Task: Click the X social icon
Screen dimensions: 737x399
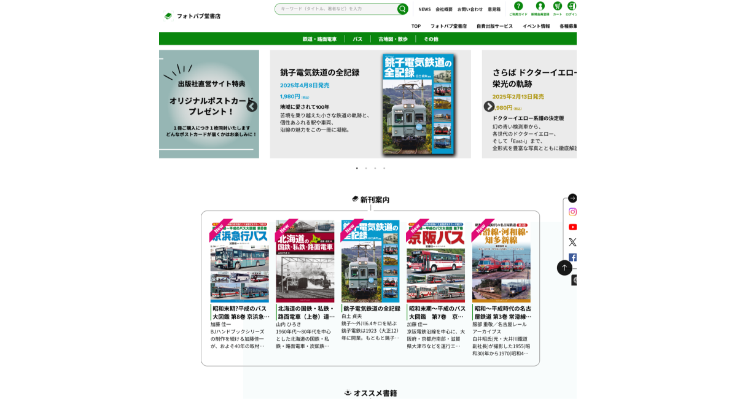Action: click(572, 242)
